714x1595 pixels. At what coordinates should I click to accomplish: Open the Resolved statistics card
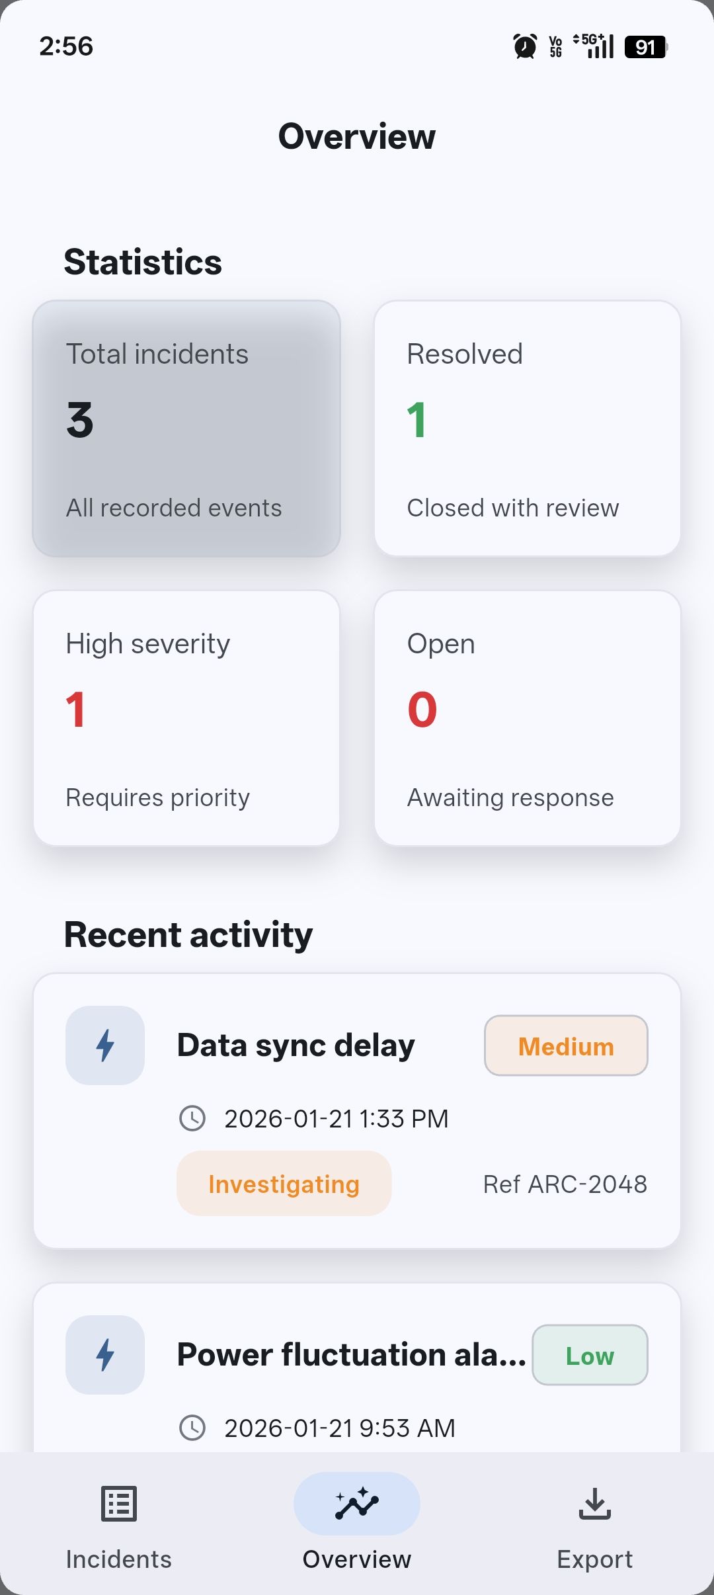pyautogui.click(x=528, y=429)
